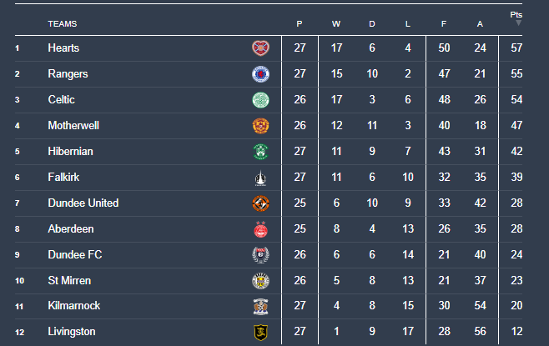Viewport: 549px width, 346px height.
Task: Sort table by the Pts column header
Action: pyautogui.click(x=517, y=14)
